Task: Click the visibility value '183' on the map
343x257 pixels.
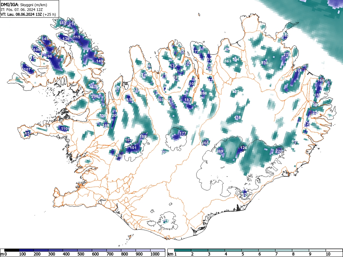Action: [188, 100]
